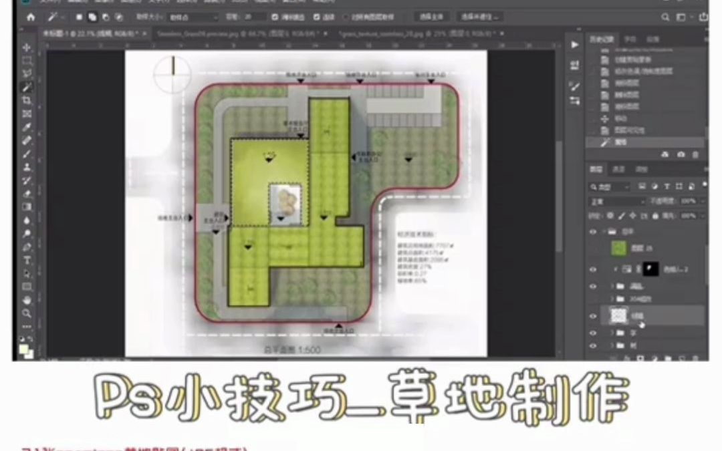The image size is (722, 451).
Task: Switch to the 历史记录 (History) tab
Action: coord(600,38)
